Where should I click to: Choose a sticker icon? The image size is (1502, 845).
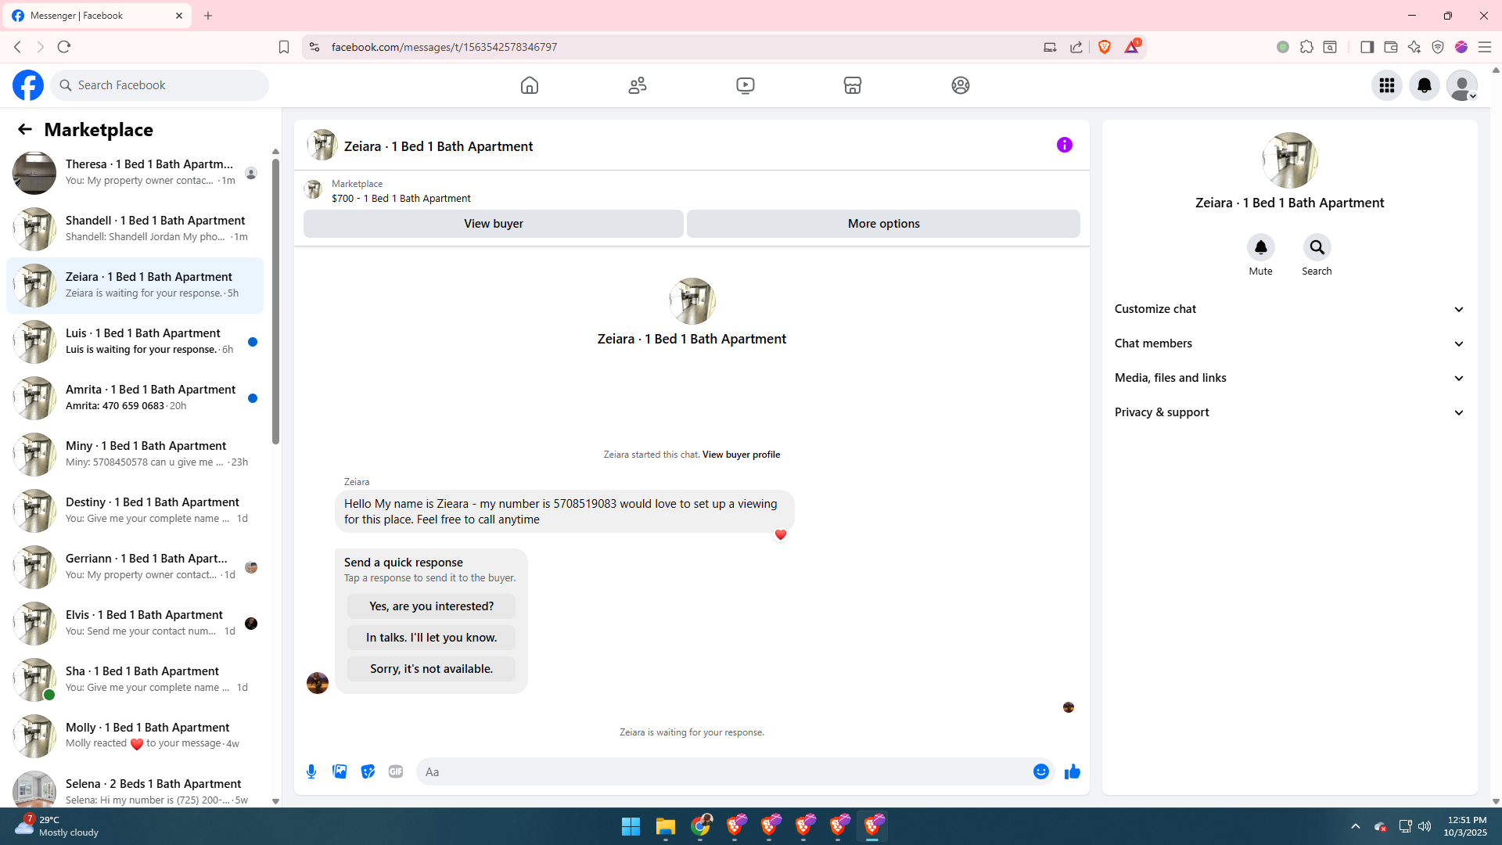(x=368, y=771)
